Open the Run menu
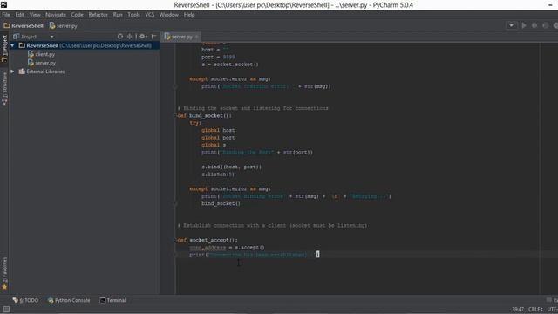 click(118, 15)
